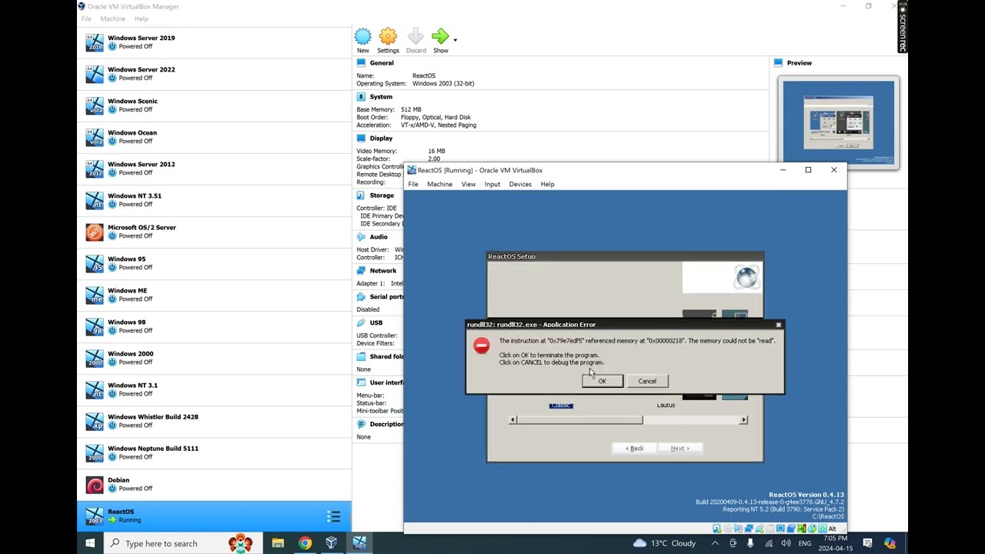
Task: Click the Audio speaker section icon
Action: tap(361, 237)
